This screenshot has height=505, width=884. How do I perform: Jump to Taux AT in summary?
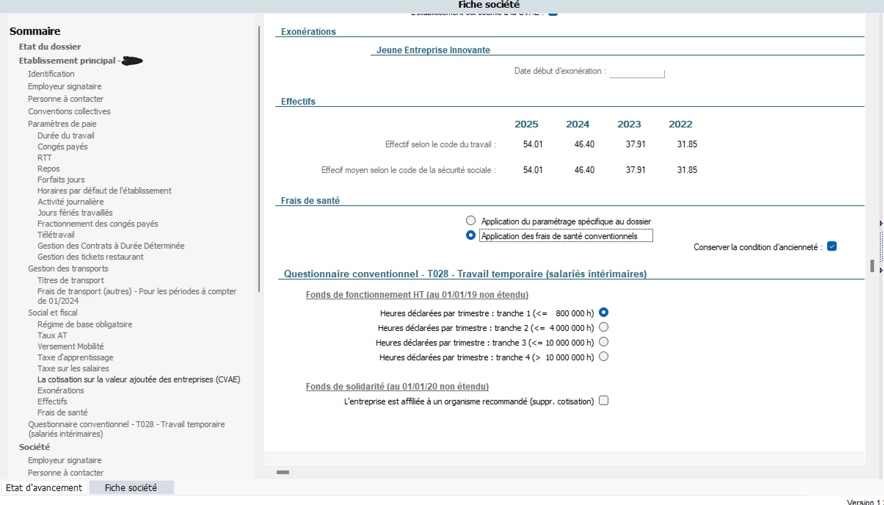pyautogui.click(x=52, y=335)
